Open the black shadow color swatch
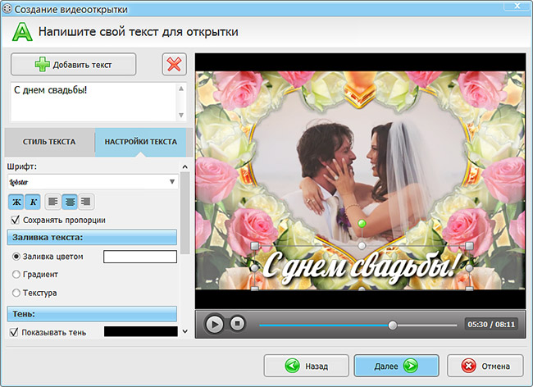 click(x=141, y=331)
